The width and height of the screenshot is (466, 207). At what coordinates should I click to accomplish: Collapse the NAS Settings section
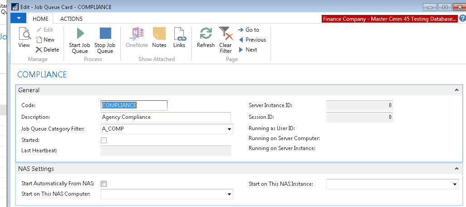point(456,169)
